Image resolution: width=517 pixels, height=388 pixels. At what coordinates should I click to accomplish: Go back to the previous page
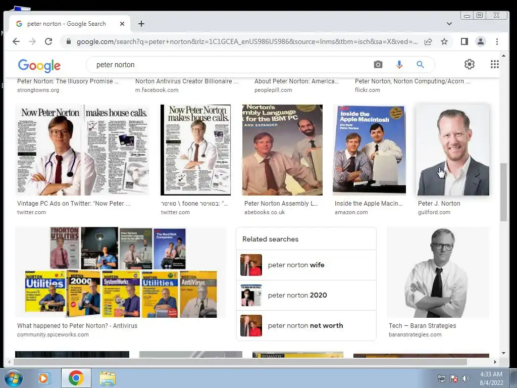(16, 41)
